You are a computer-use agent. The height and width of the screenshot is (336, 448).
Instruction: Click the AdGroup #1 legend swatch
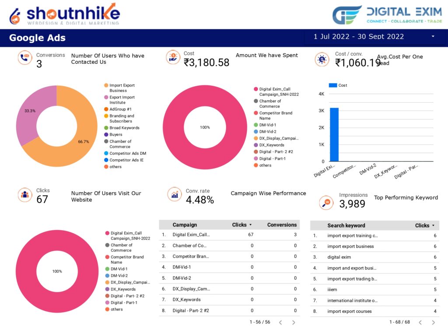pos(106,109)
